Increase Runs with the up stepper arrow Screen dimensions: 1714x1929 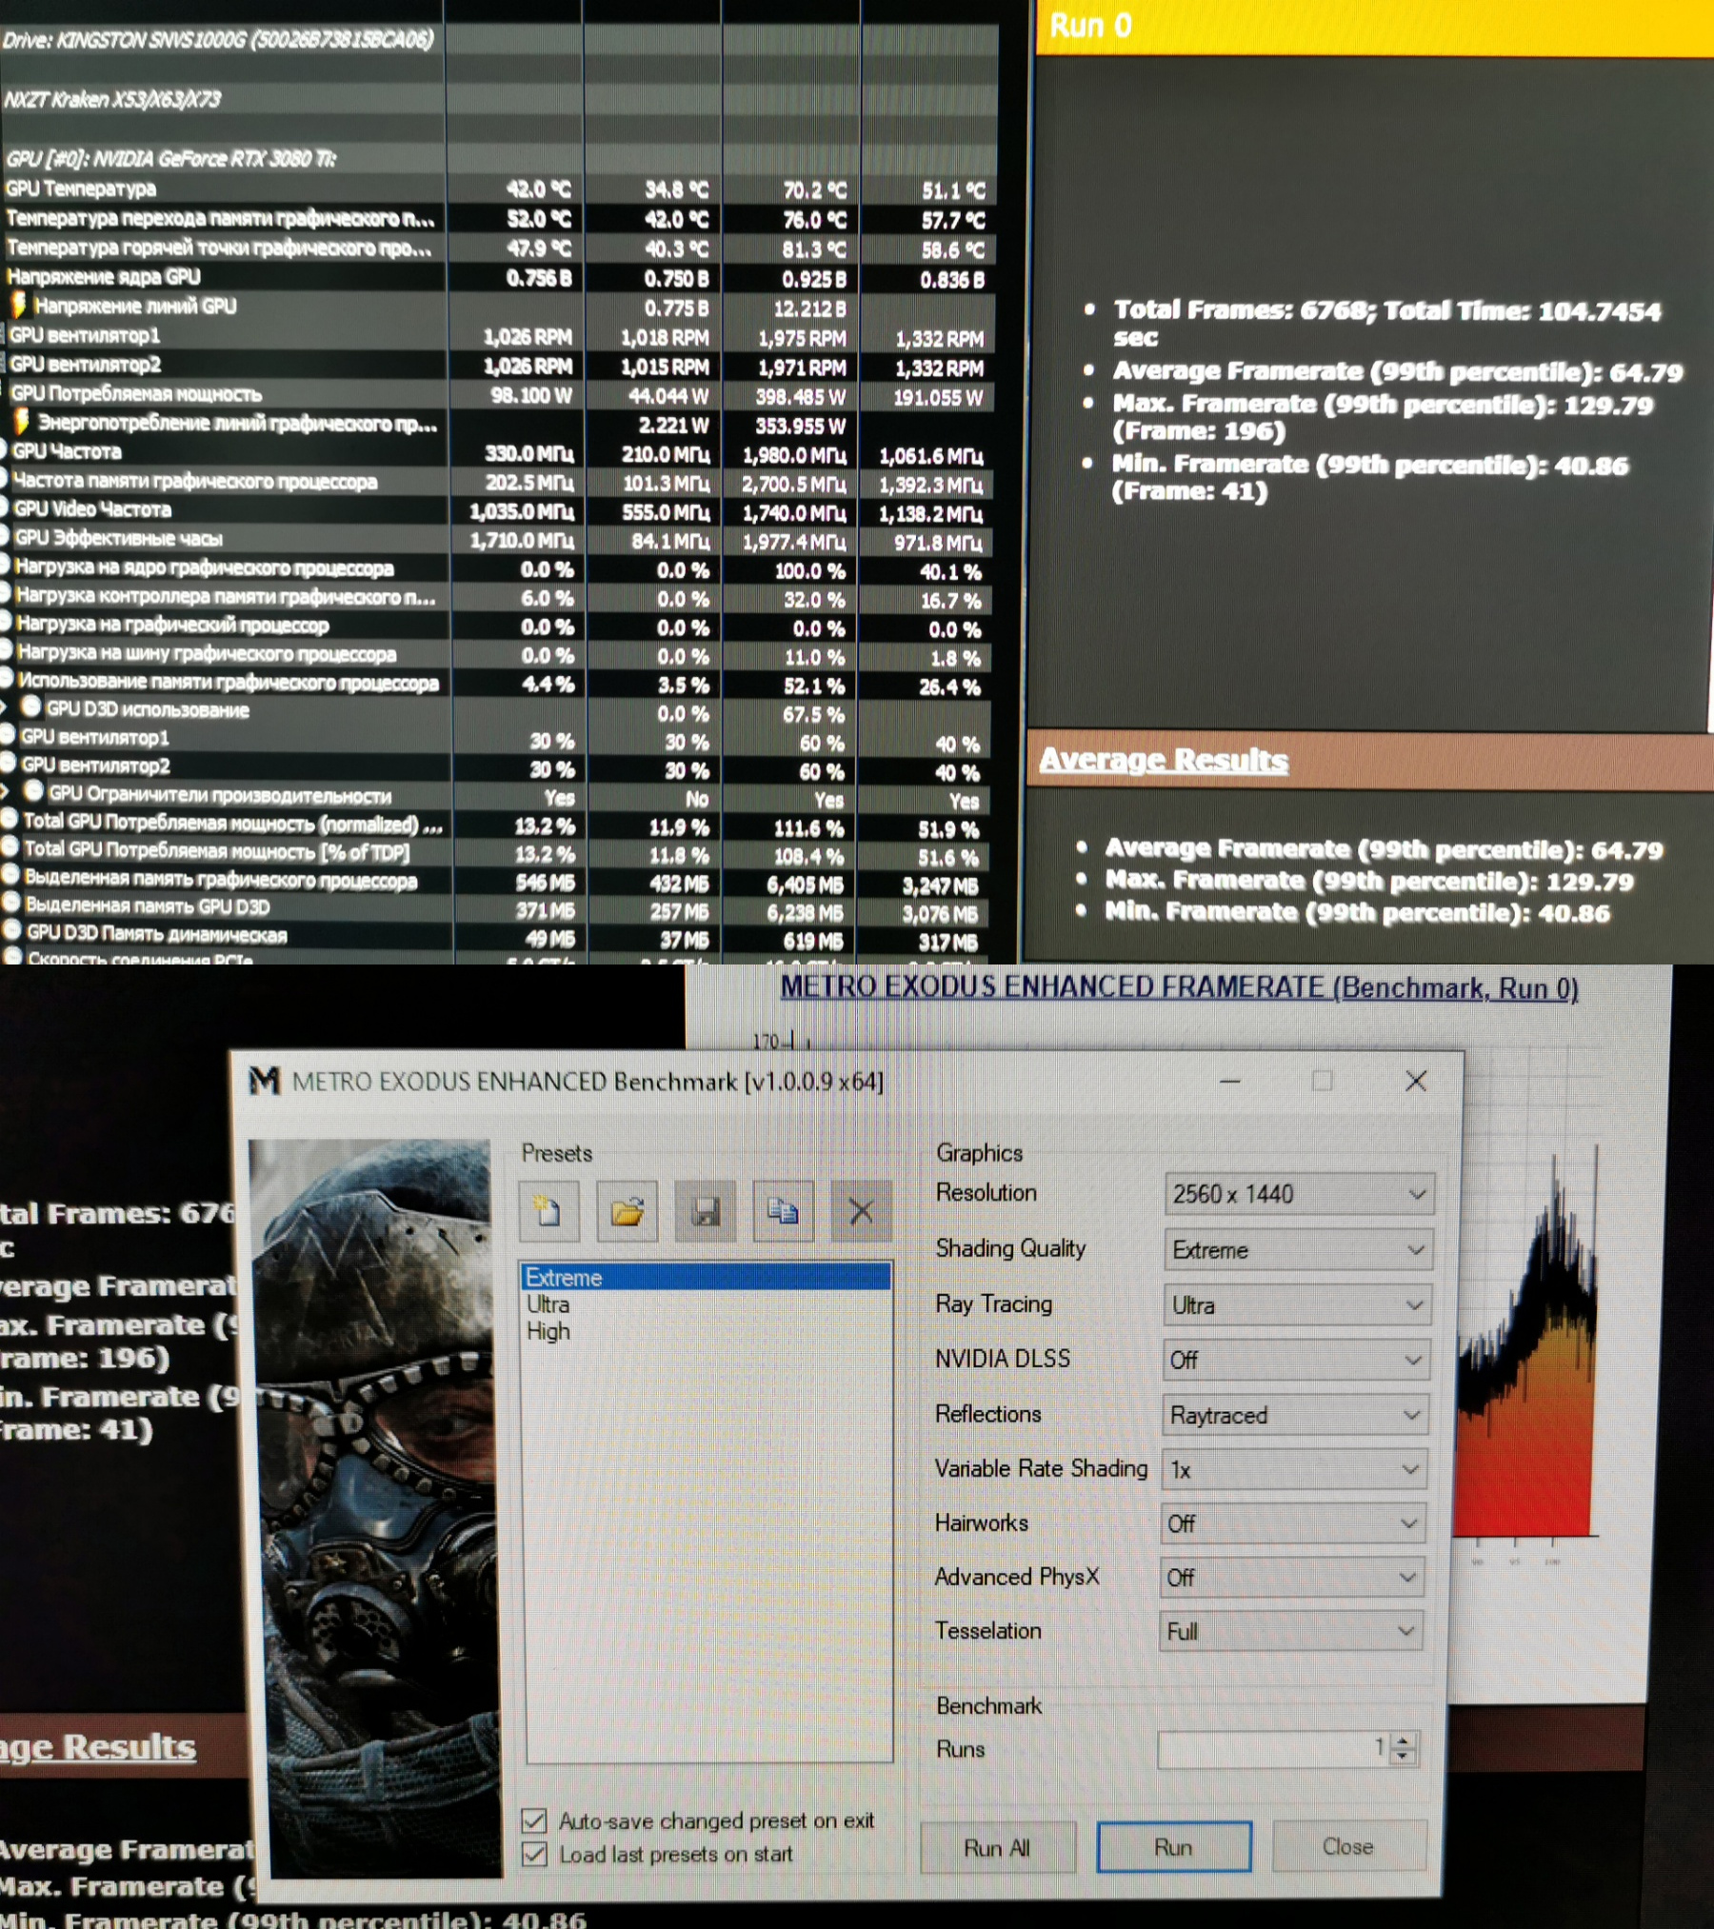(1403, 1740)
